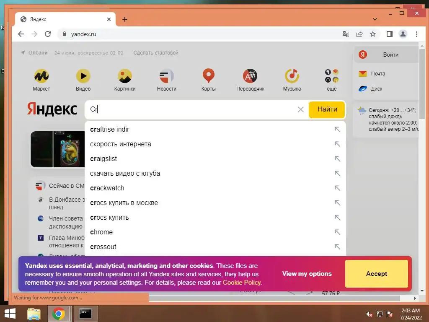
Task: Click the Олбани location link
Action: point(34,53)
